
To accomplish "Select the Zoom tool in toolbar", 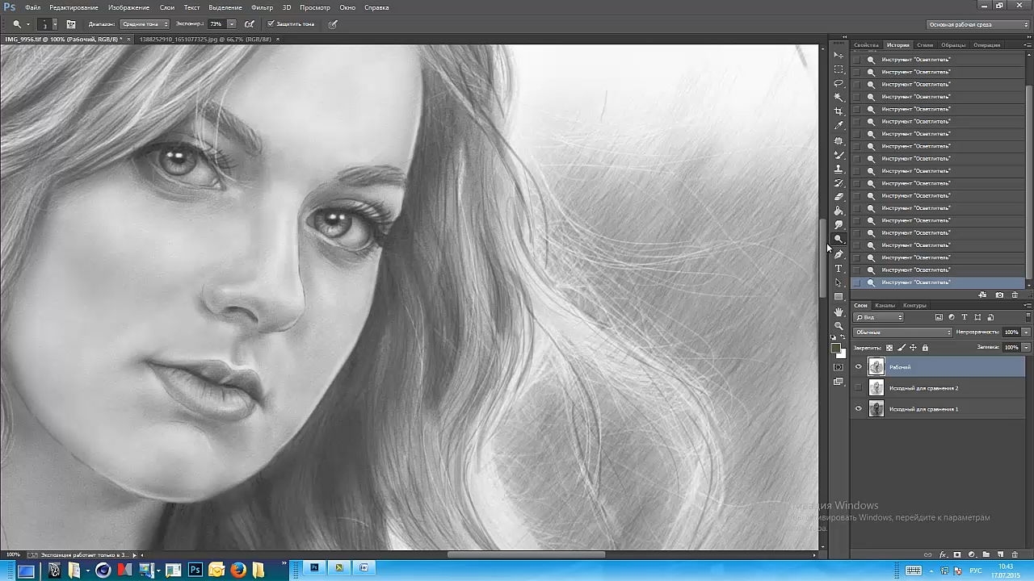I will [839, 326].
